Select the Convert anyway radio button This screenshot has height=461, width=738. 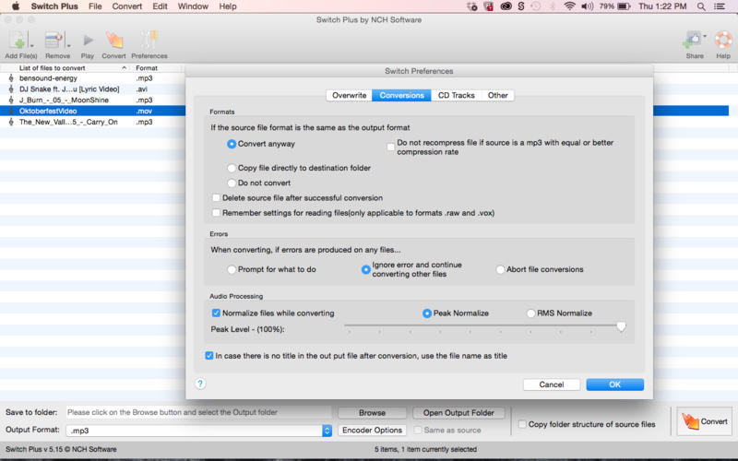tap(232, 144)
